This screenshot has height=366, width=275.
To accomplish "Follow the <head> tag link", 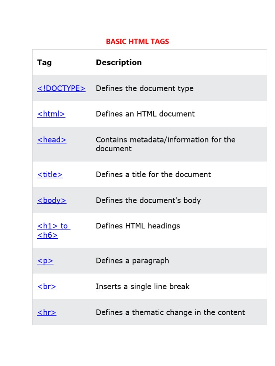I will click(52, 140).
